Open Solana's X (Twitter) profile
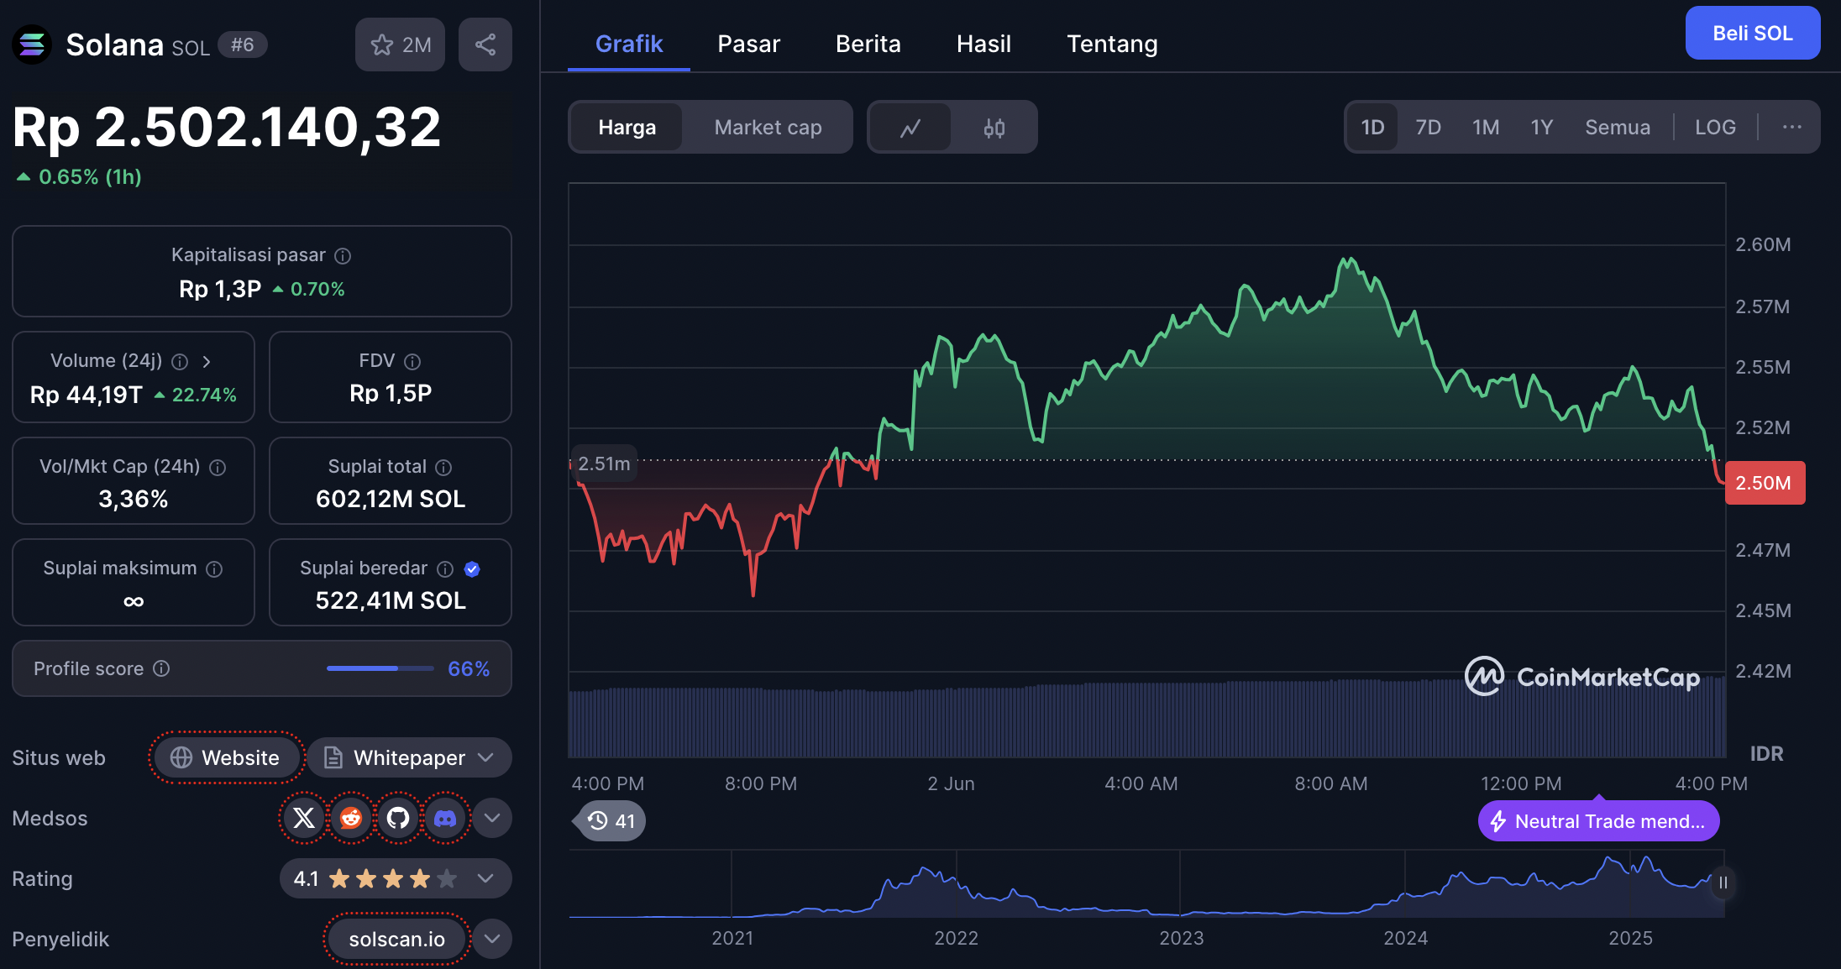Viewport: 1841px width, 969px height. 304,818
